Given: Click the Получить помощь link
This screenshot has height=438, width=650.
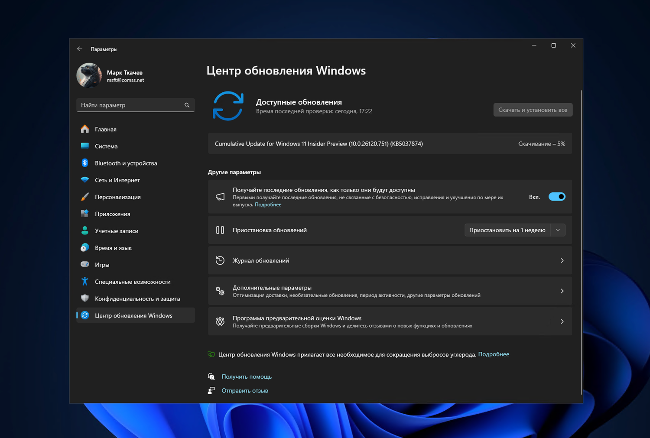Looking at the screenshot, I should click(247, 376).
